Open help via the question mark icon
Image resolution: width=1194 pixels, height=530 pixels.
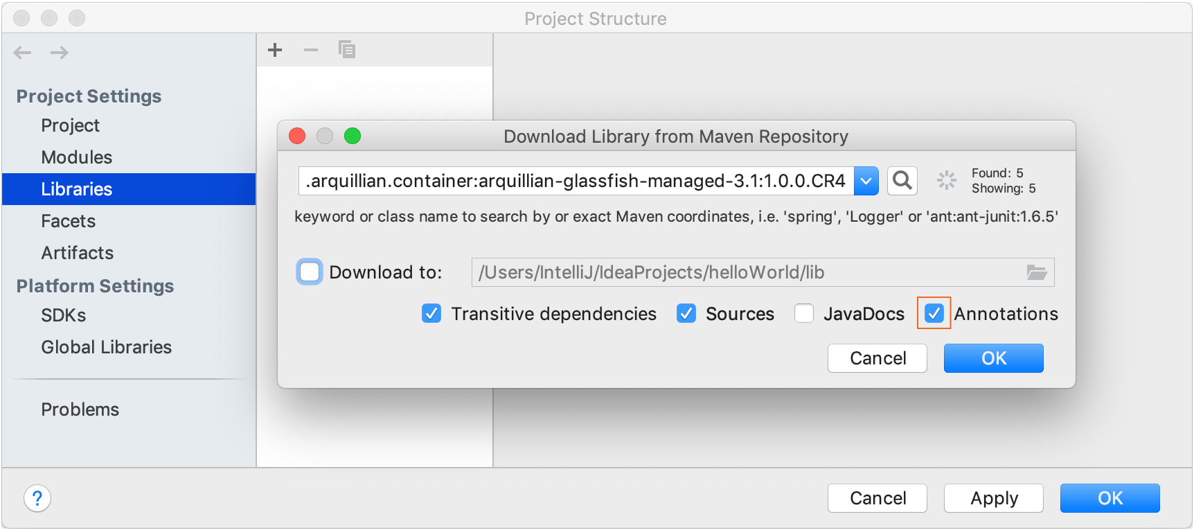(x=37, y=498)
